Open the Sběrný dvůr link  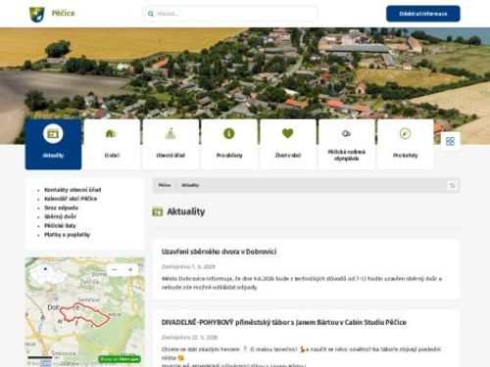pos(60,216)
